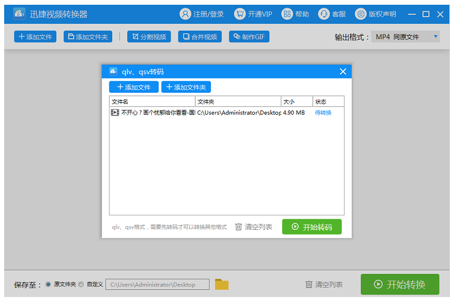
Task: Click the video file icon in list
Action: (x=115, y=112)
